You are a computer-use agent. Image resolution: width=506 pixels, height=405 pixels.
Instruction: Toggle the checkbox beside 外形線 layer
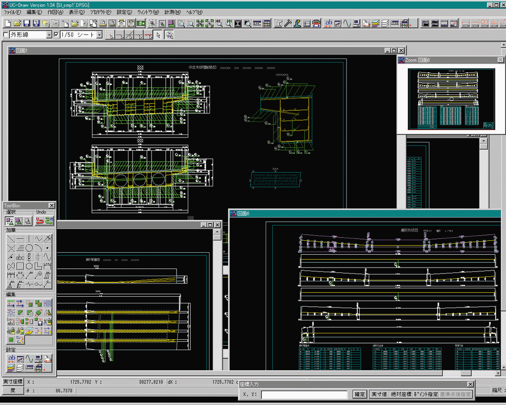pos(6,35)
